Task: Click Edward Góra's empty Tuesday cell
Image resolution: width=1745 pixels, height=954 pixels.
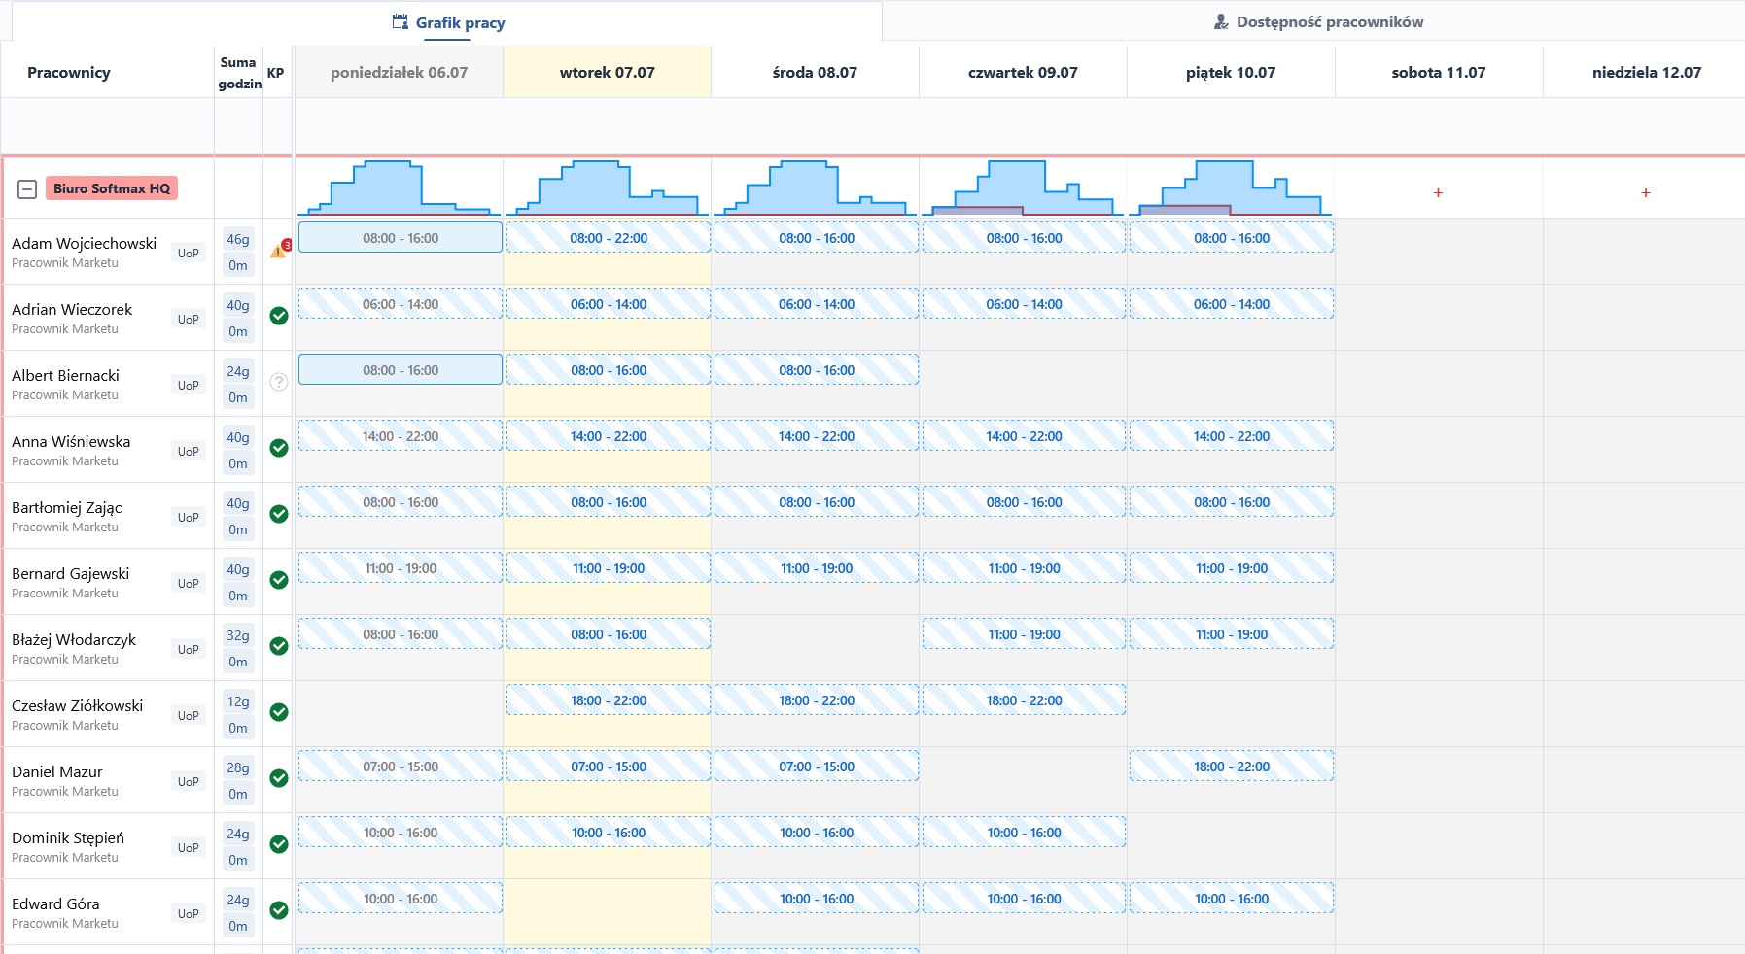Action: point(608,911)
